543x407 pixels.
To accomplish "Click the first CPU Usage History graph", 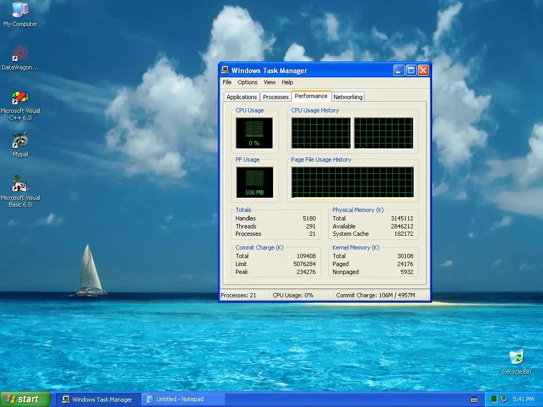I will coord(321,133).
